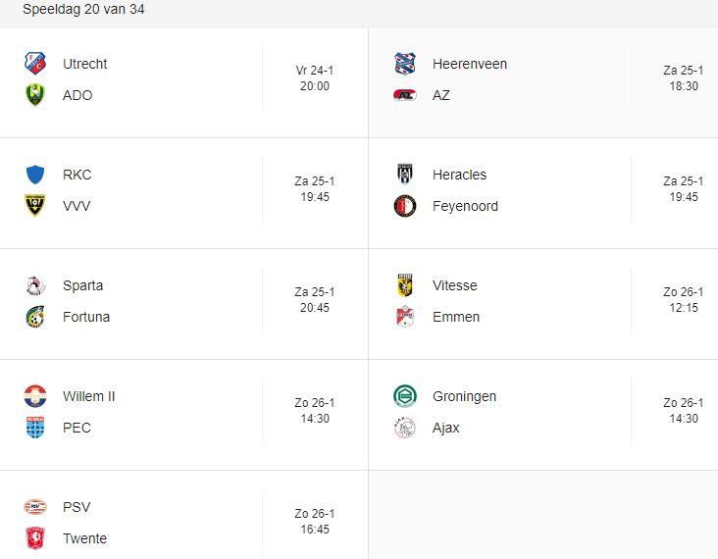This screenshot has width=718, height=559.
Task: Click the Ajax club logo
Action: click(405, 428)
